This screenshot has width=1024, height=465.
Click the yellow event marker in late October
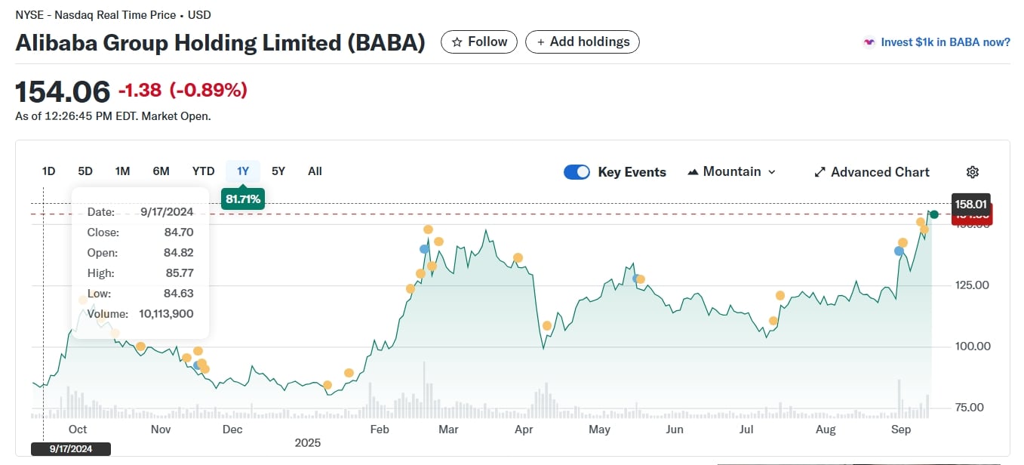(140, 346)
